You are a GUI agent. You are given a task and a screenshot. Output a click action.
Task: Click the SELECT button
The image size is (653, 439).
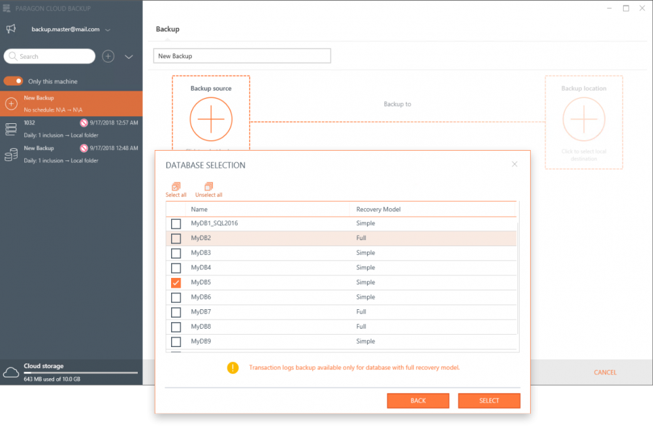(489, 401)
